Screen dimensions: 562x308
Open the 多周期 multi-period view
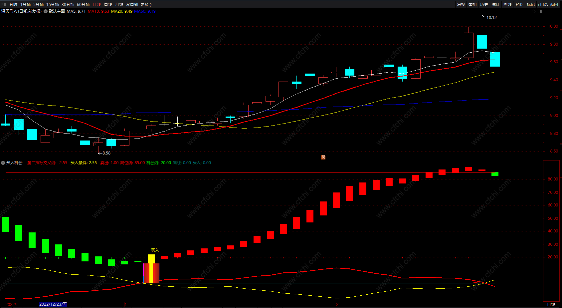[x=132, y=4]
